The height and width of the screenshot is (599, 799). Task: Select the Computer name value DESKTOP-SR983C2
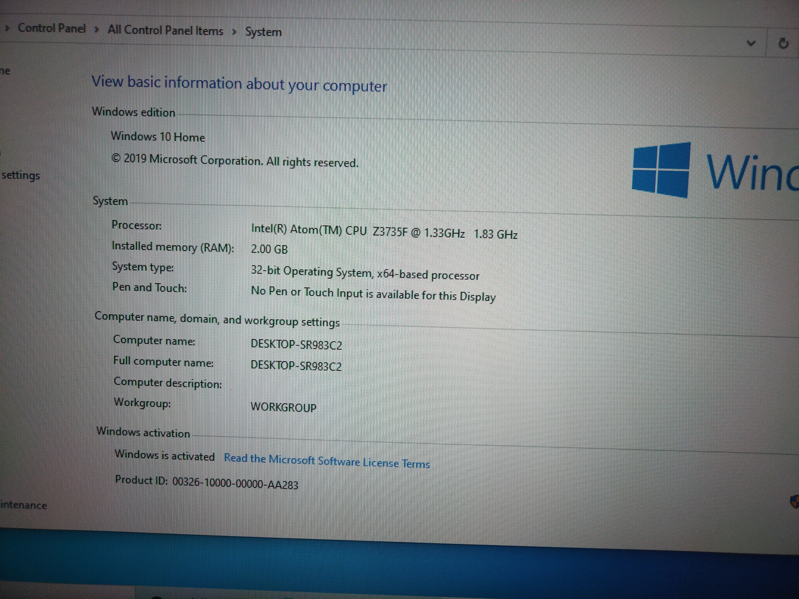coord(296,344)
